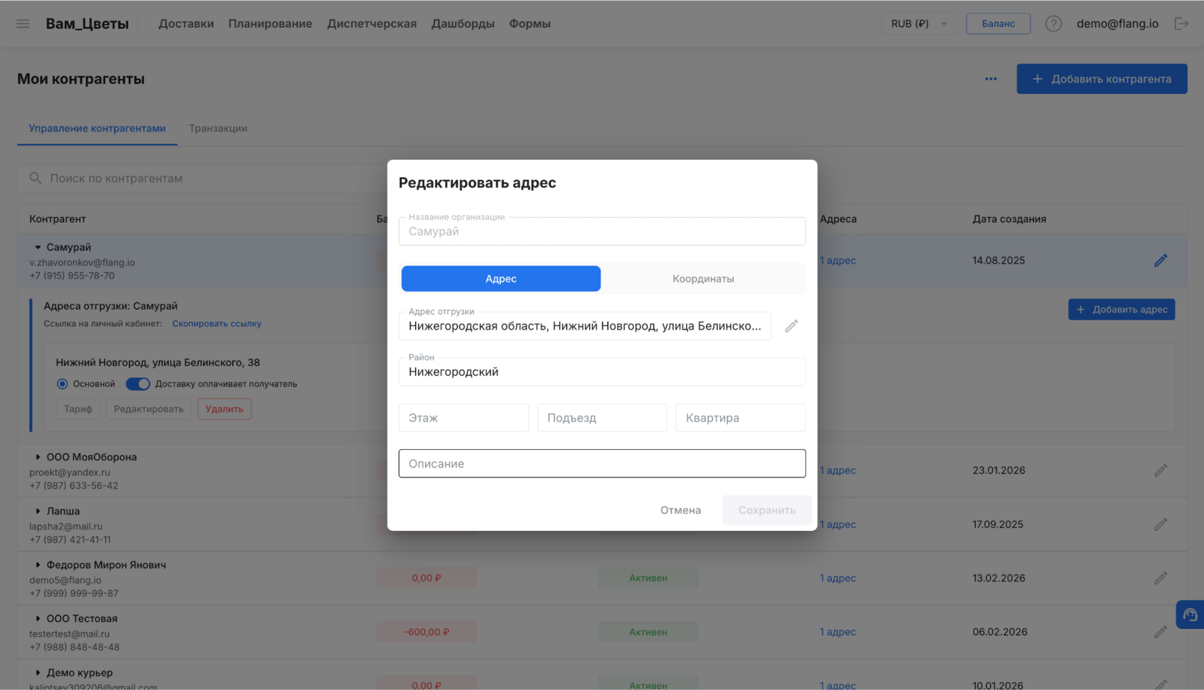Expand the Демо курьер row
This screenshot has height=690, width=1204.
(38, 673)
